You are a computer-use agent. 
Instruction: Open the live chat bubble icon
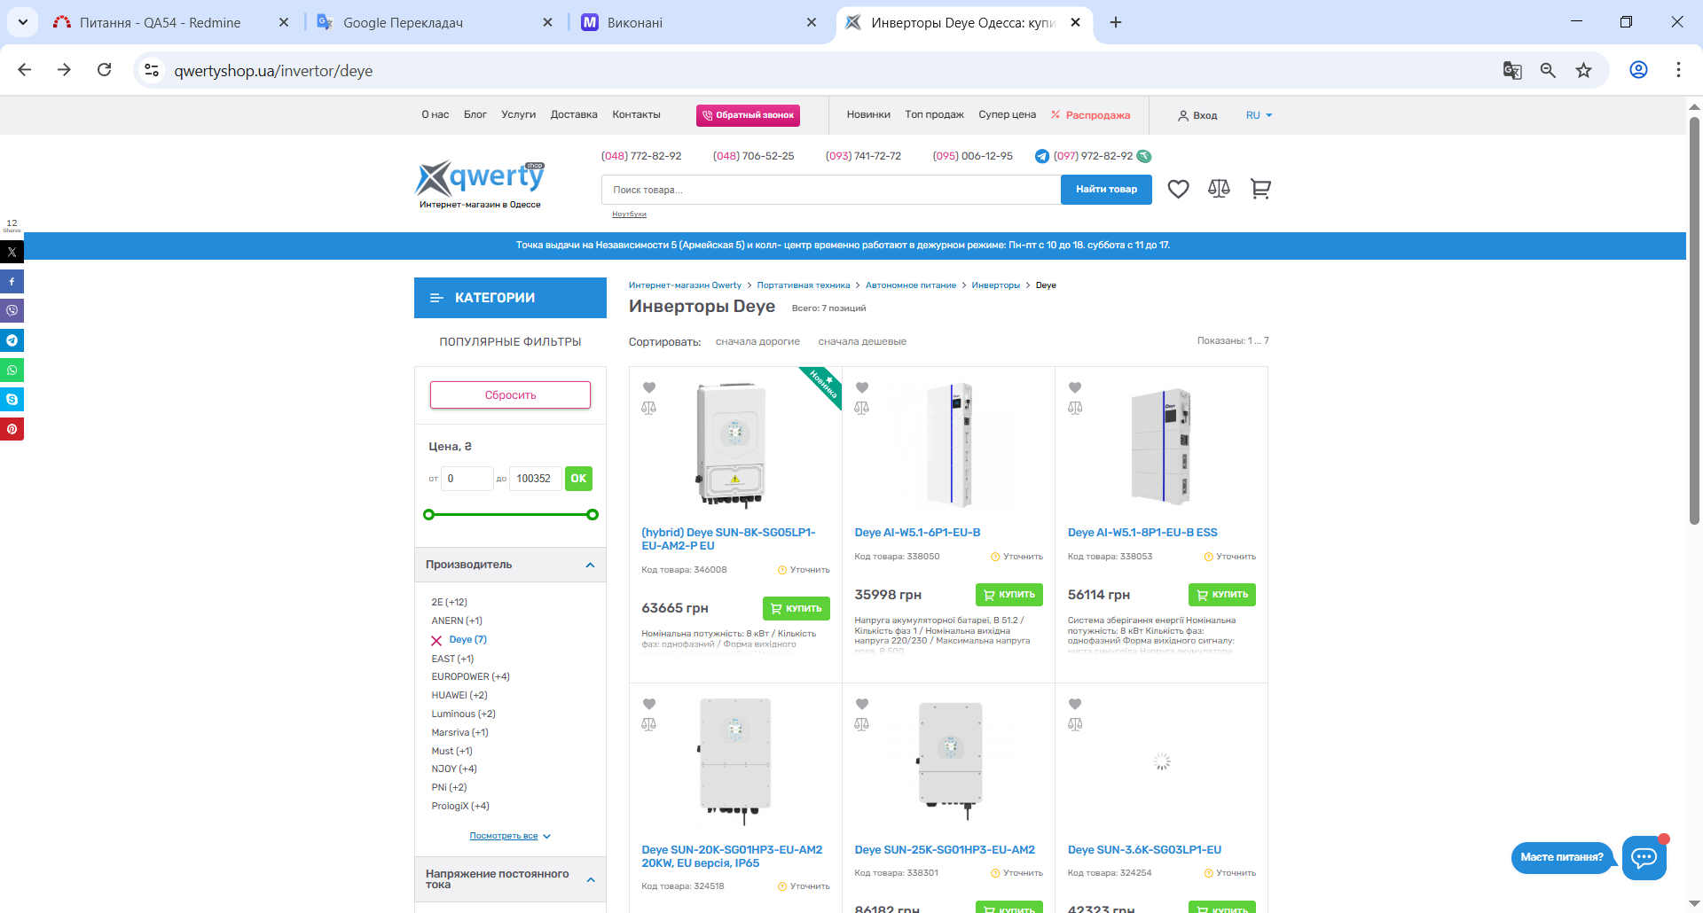tap(1644, 857)
